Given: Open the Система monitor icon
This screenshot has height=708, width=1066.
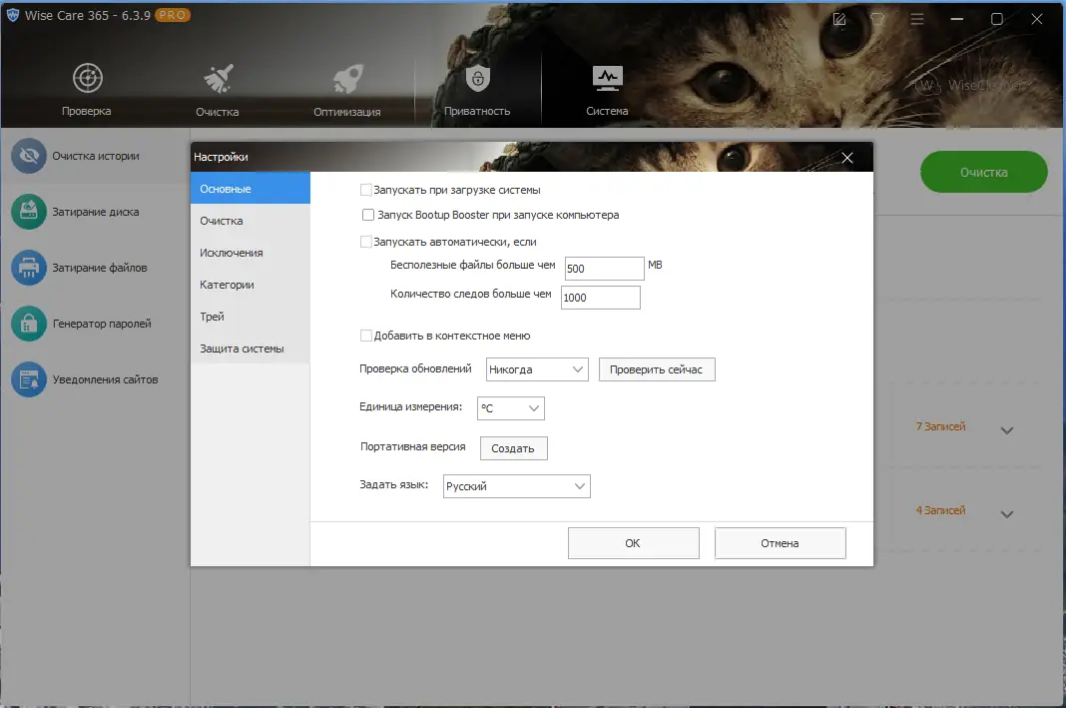Looking at the screenshot, I should (607, 78).
